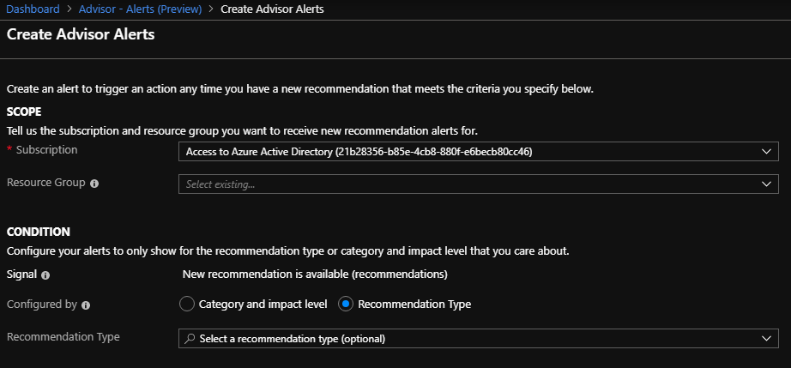Open the Subscription dropdown

tap(478, 152)
